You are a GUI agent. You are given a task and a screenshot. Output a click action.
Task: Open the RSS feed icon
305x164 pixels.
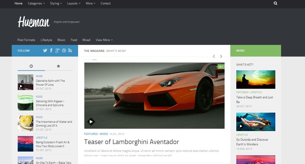[x=70, y=50]
